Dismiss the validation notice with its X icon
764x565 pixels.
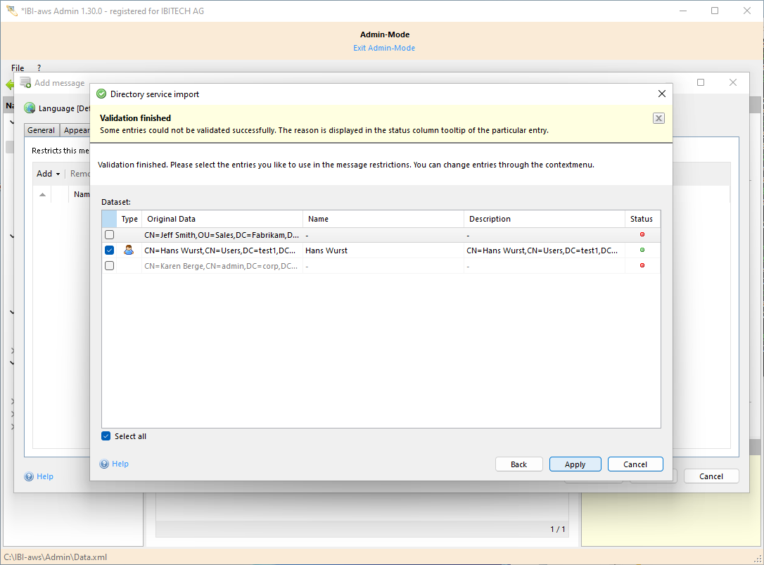click(x=658, y=118)
